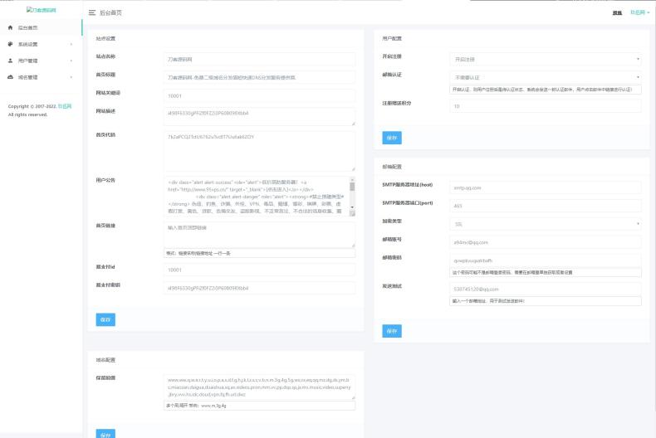Click the user announcement textarea scrollbar down arrow
Screen dimensions: 656x438
click(352, 207)
